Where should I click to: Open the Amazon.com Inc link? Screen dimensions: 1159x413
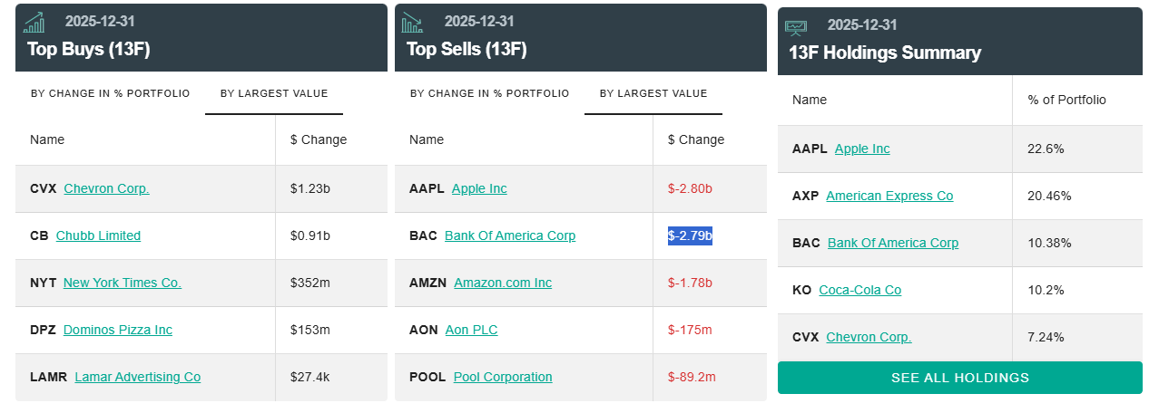(503, 283)
